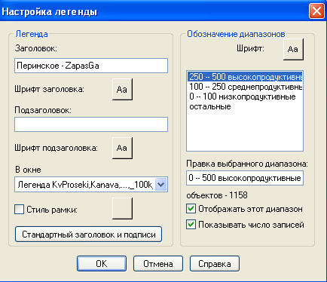Open the title font Aa button
The image size is (327, 282).
pyautogui.click(x=122, y=89)
